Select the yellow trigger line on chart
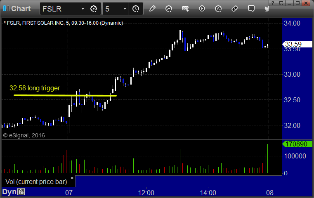This screenshot has height=198, width=314. [x=65, y=96]
